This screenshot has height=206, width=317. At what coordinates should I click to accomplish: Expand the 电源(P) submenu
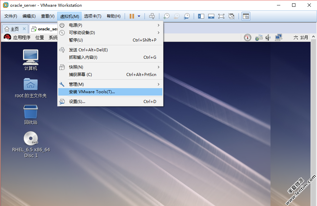click(x=110, y=25)
